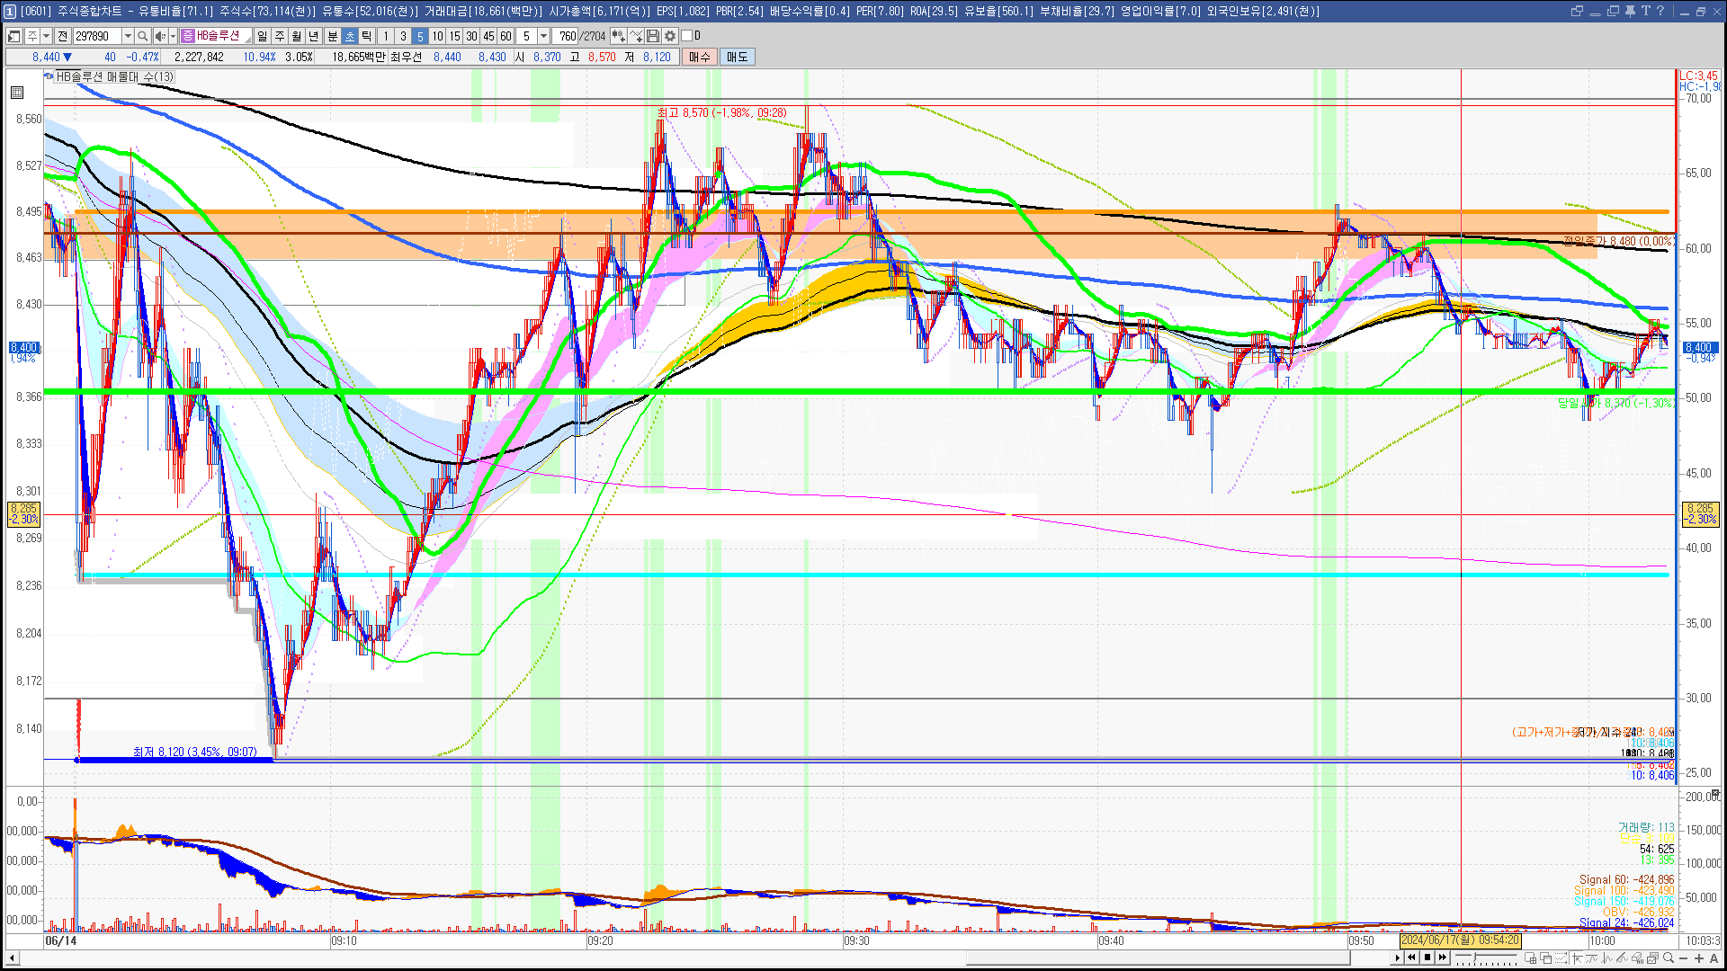Open the 주 market type dropdown
Image resolution: width=1727 pixels, height=971 pixels.
[x=46, y=36]
